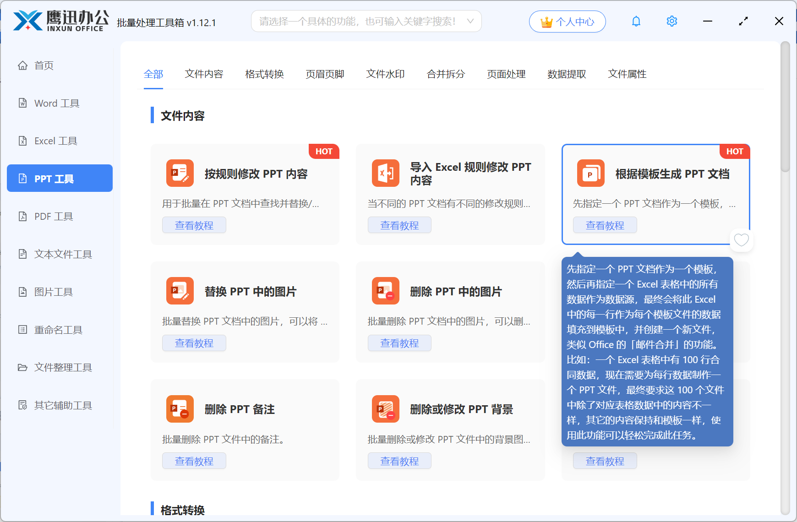Switch to the 格式转换 tab

[264, 74]
